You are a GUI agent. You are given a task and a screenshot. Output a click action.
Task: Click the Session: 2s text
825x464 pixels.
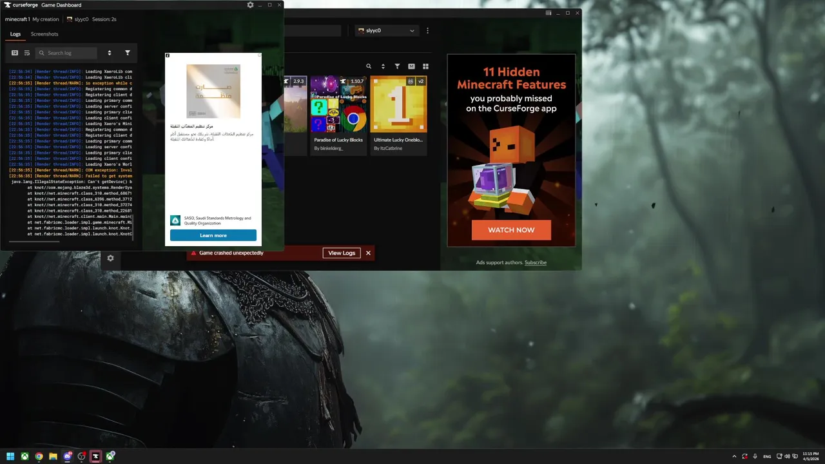pos(104,19)
